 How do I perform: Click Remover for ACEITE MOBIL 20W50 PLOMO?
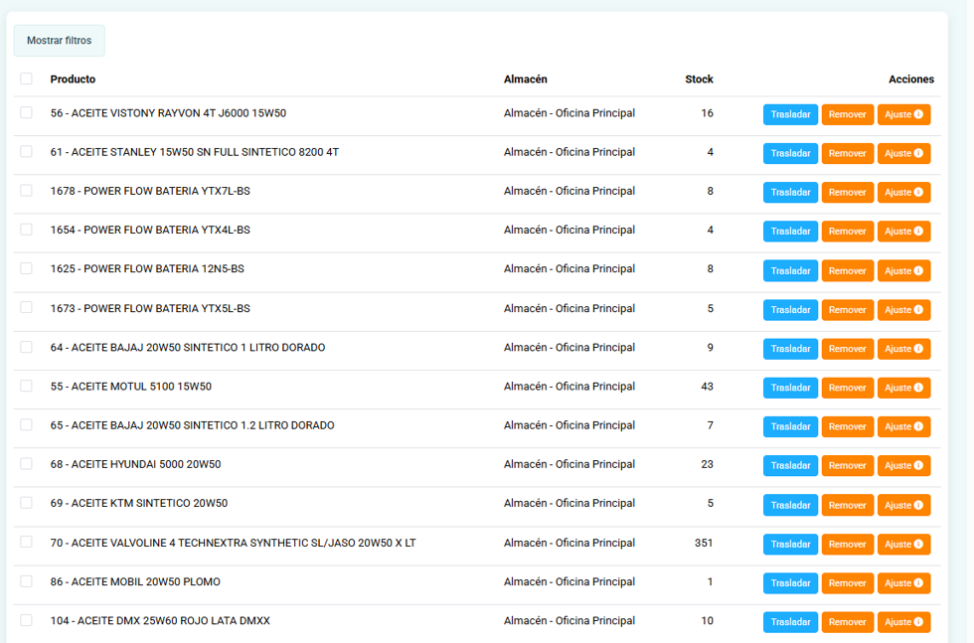pyautogui.click(x=847, y=583)
